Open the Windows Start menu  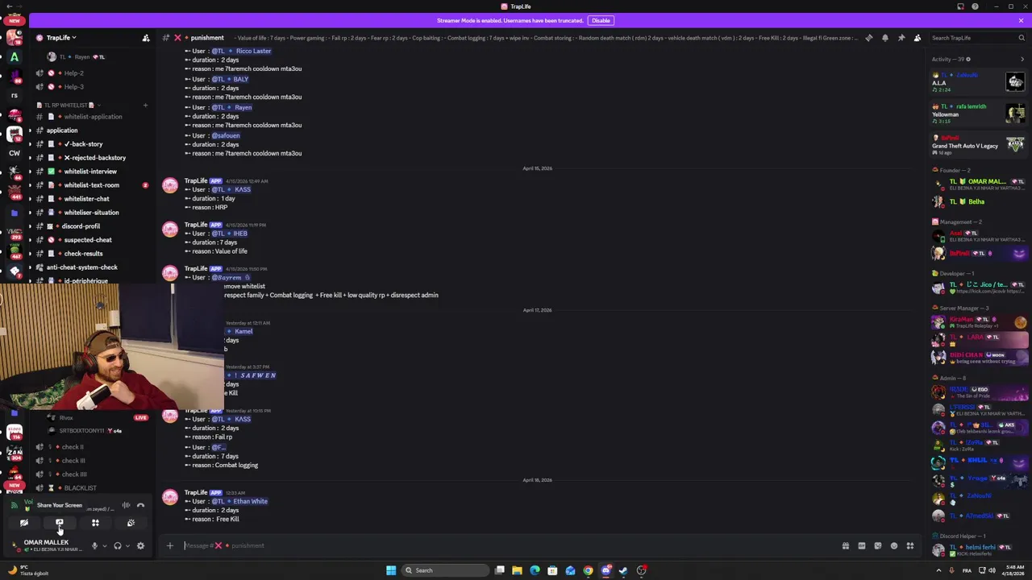pos(391,570)
